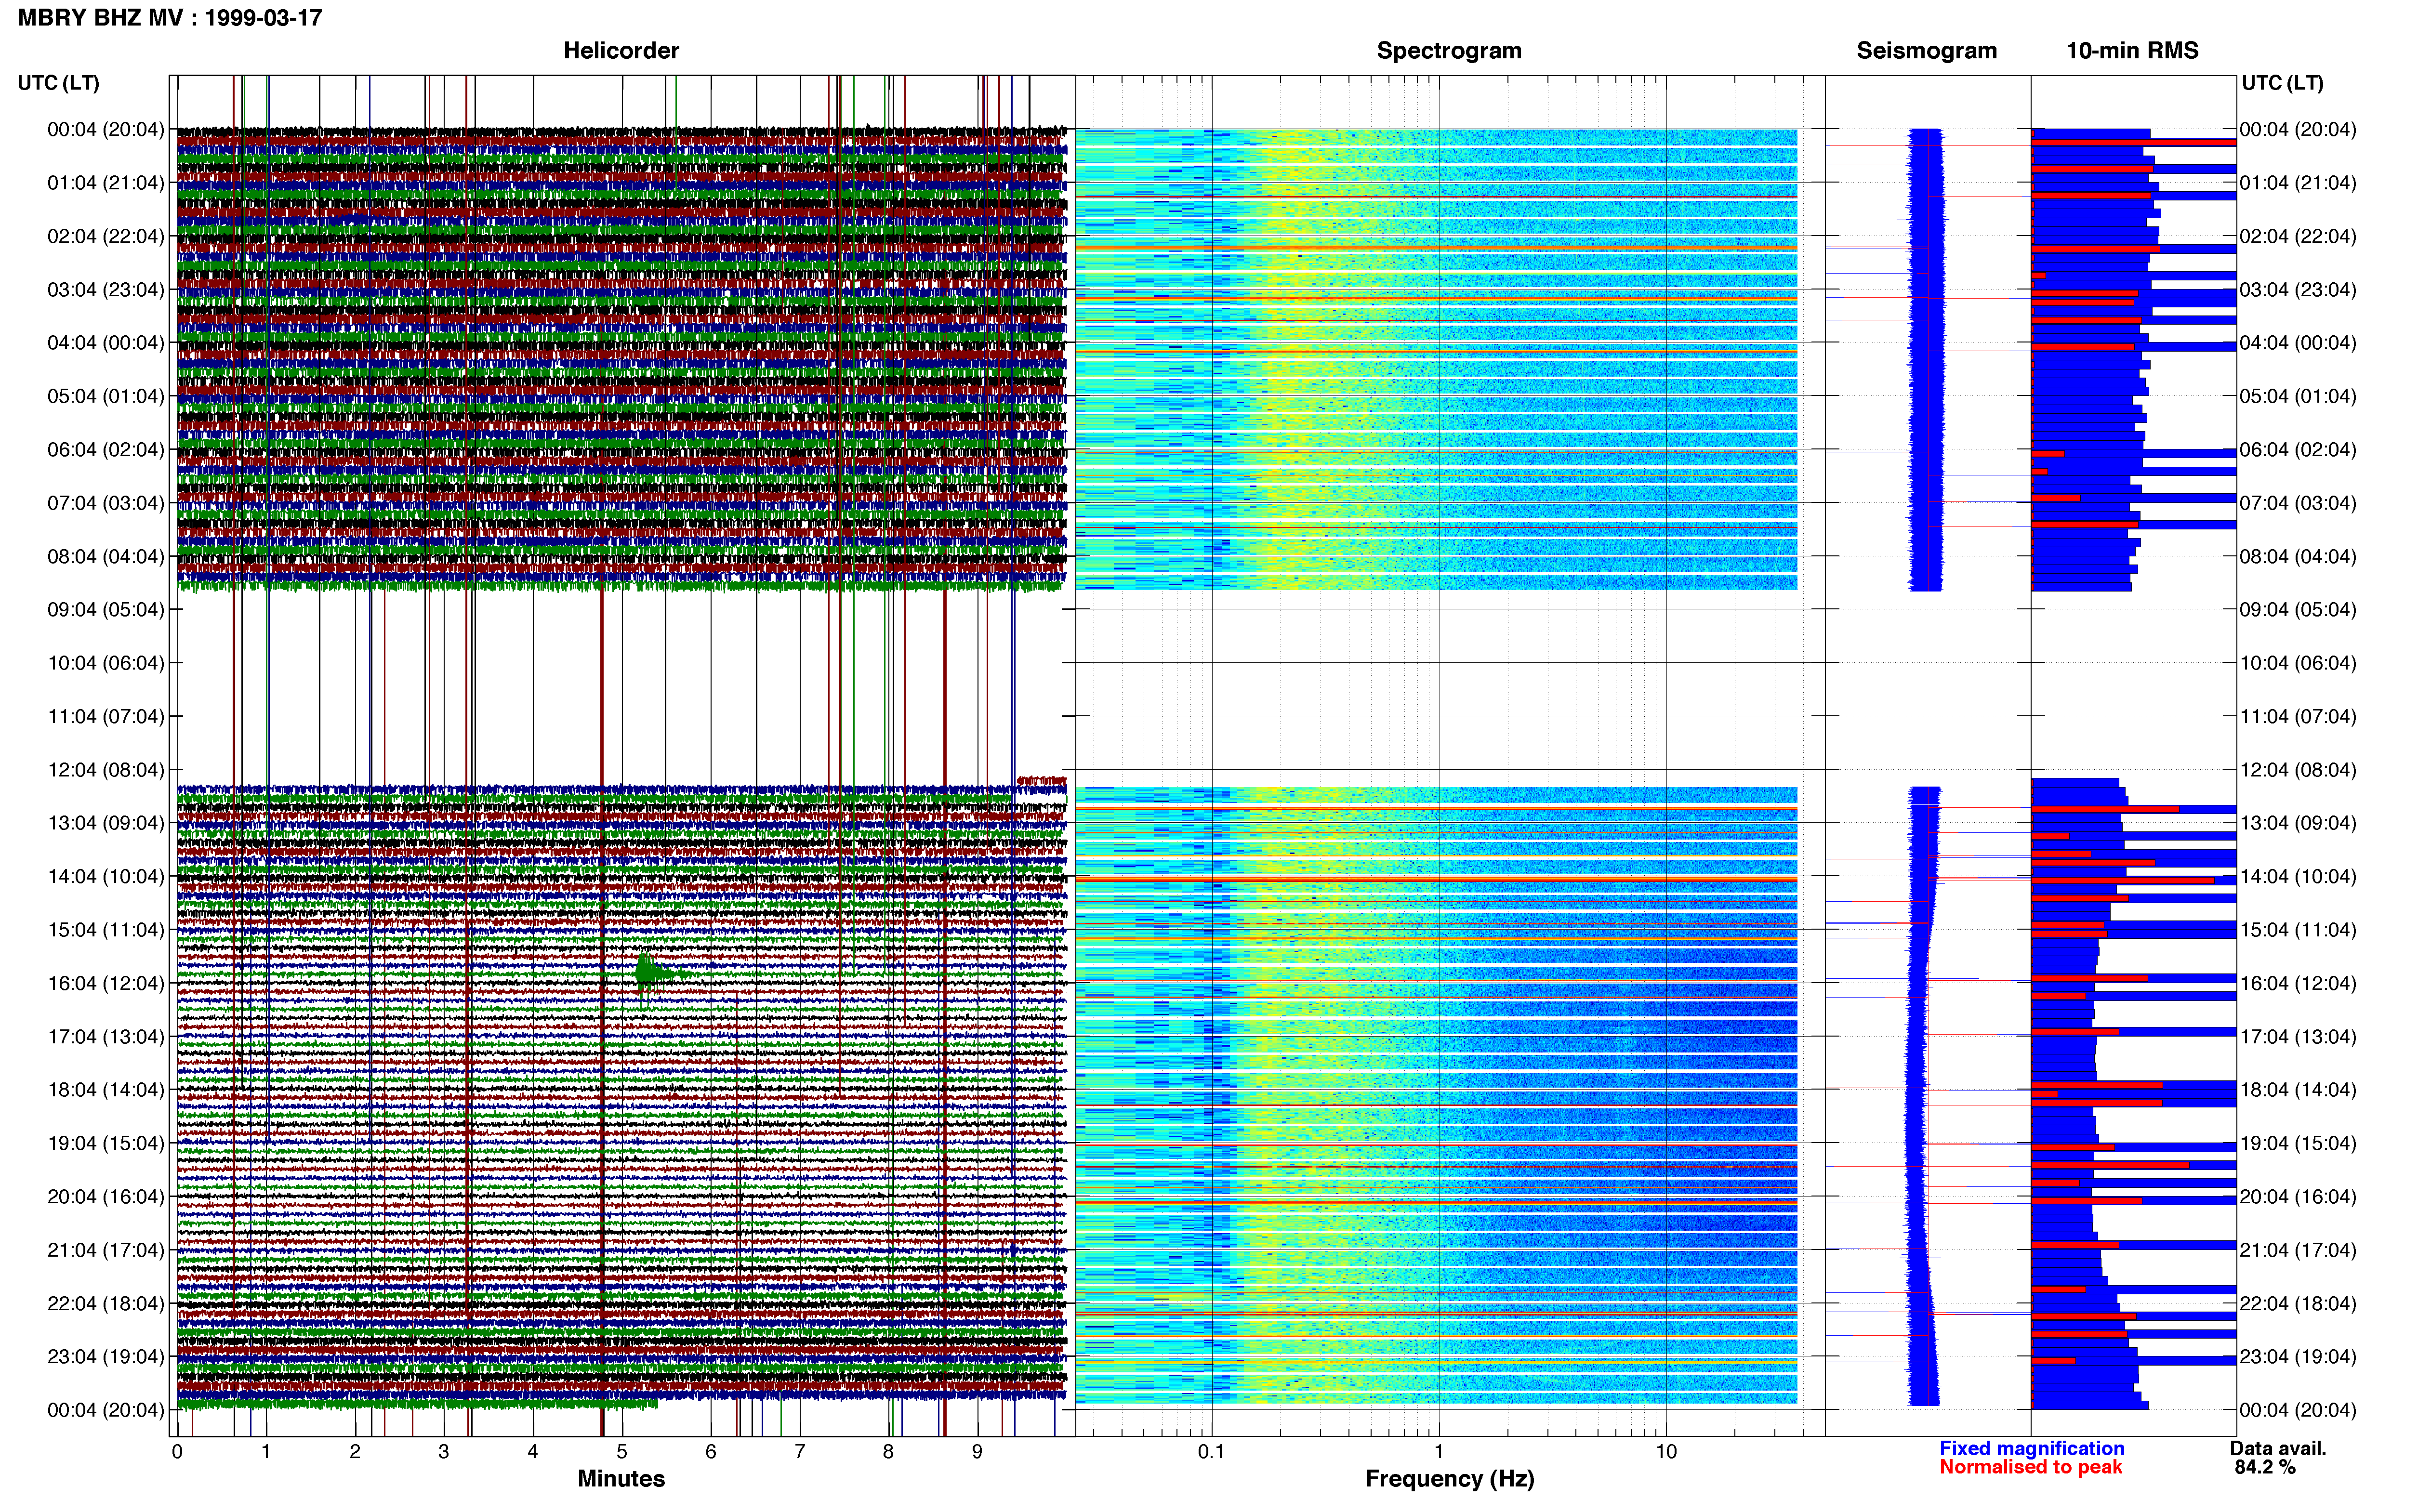Click the '4' tick on Minutes axis
Image resolution: width=2418 pixels, height=1512 pixels.
533,1452
